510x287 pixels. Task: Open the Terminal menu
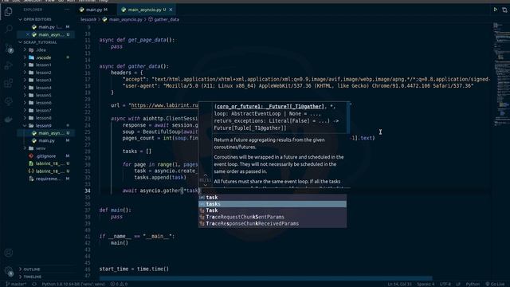(x=87, y=1)
